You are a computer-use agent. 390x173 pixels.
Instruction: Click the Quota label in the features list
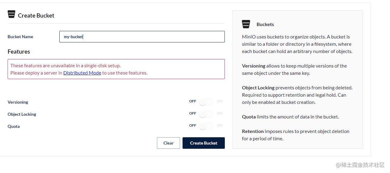coord(14,126)
